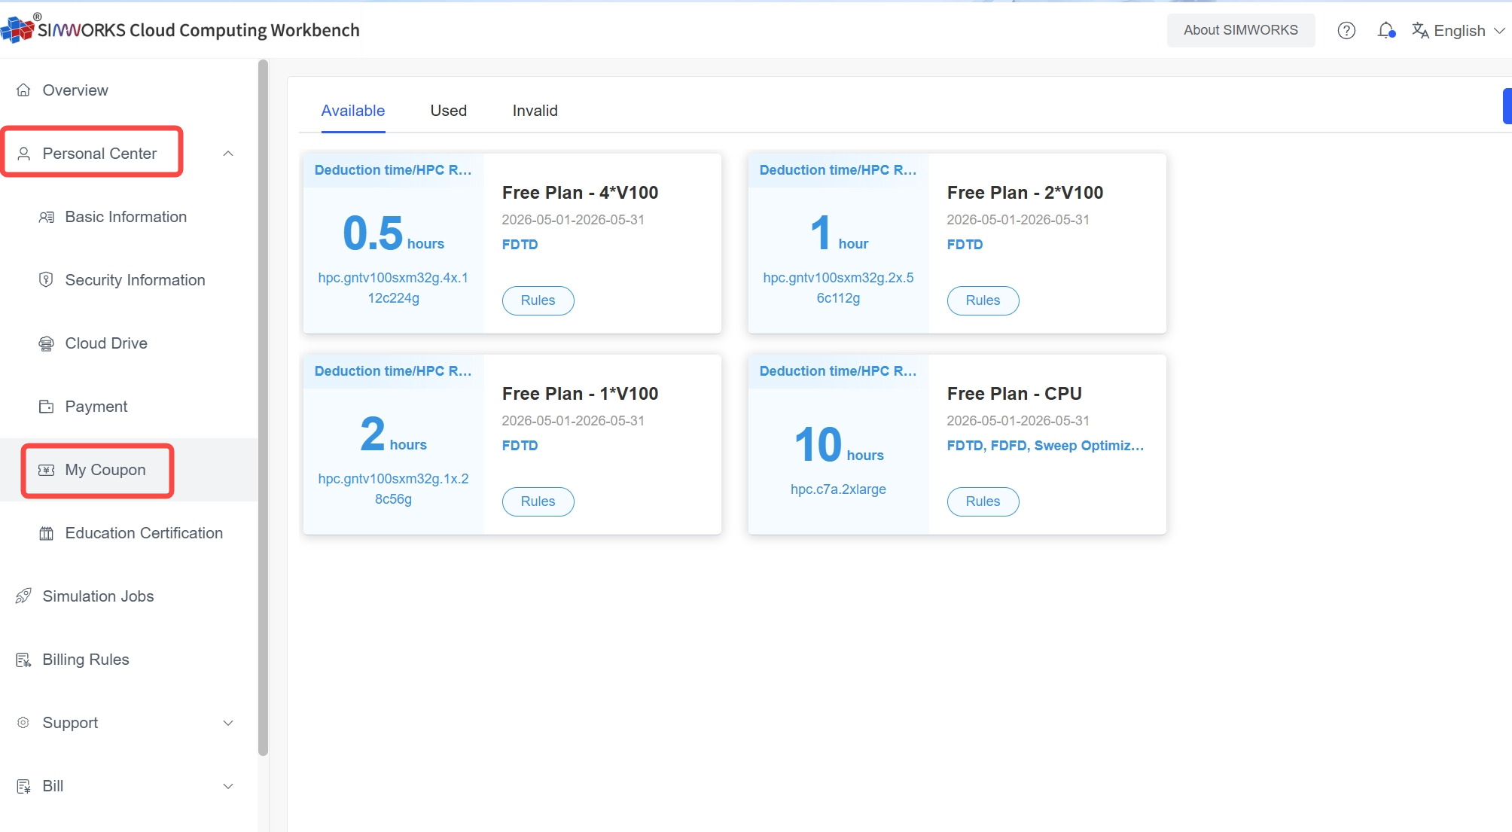Click the Payment wallet icon

pos(46,407)
